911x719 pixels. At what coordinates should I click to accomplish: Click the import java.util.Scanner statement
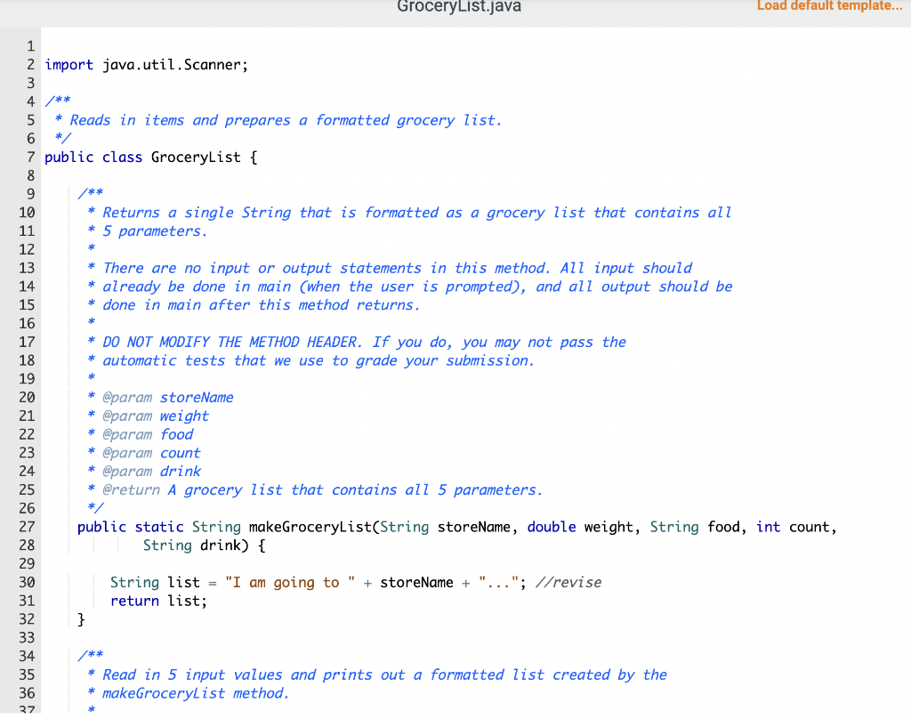point(148,64)
